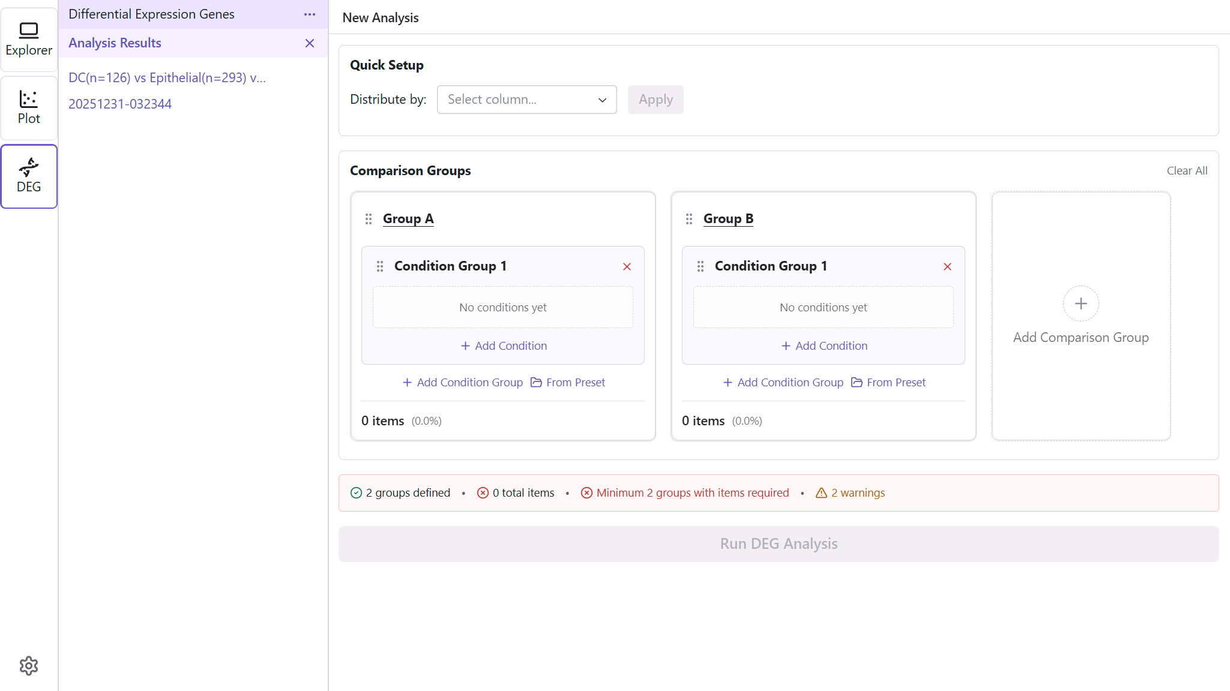Screen dimensions: 1230x691
Task: Open the settings gear
Action: (29, 666)
